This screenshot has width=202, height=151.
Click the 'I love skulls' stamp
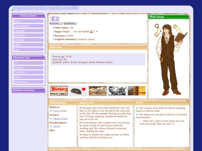pos(98,91)
